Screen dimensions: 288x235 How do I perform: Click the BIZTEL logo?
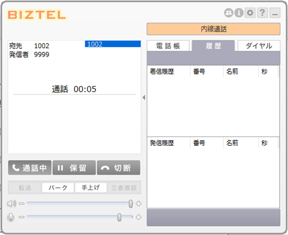37,15
